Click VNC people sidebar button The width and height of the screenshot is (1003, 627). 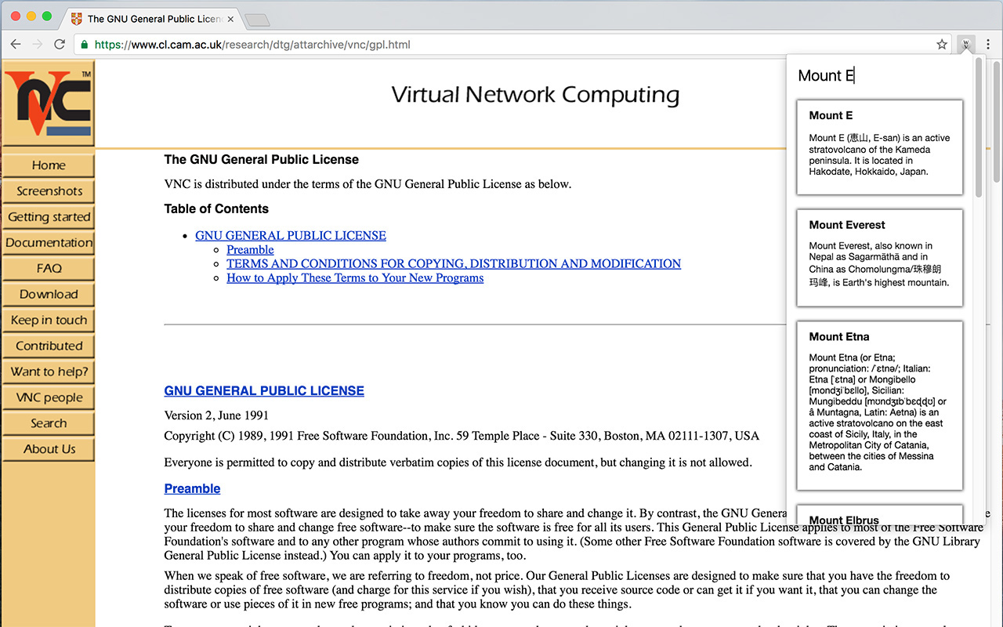(49, 397)
